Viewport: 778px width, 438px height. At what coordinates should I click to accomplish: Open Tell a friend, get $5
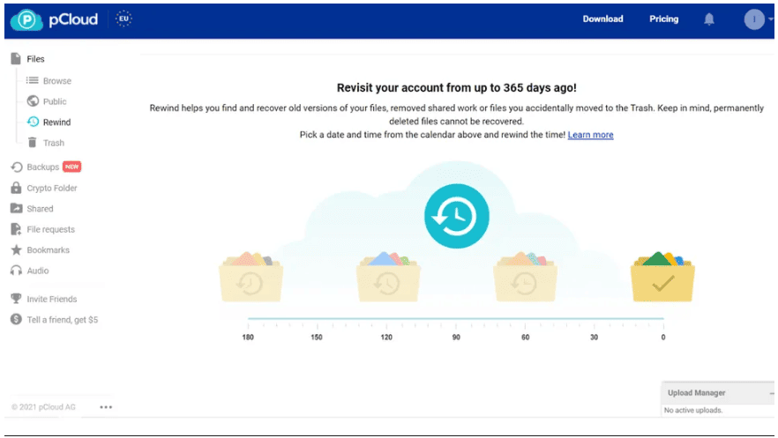point(62,320)
